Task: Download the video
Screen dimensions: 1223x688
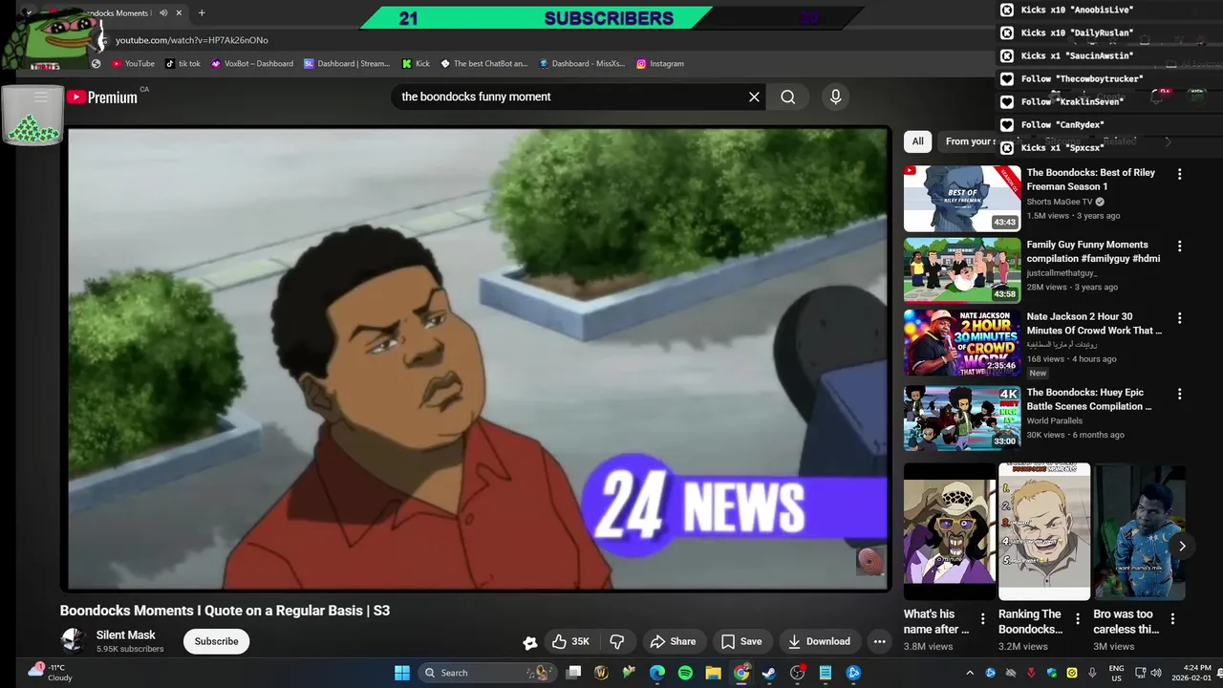Action: 819,641
